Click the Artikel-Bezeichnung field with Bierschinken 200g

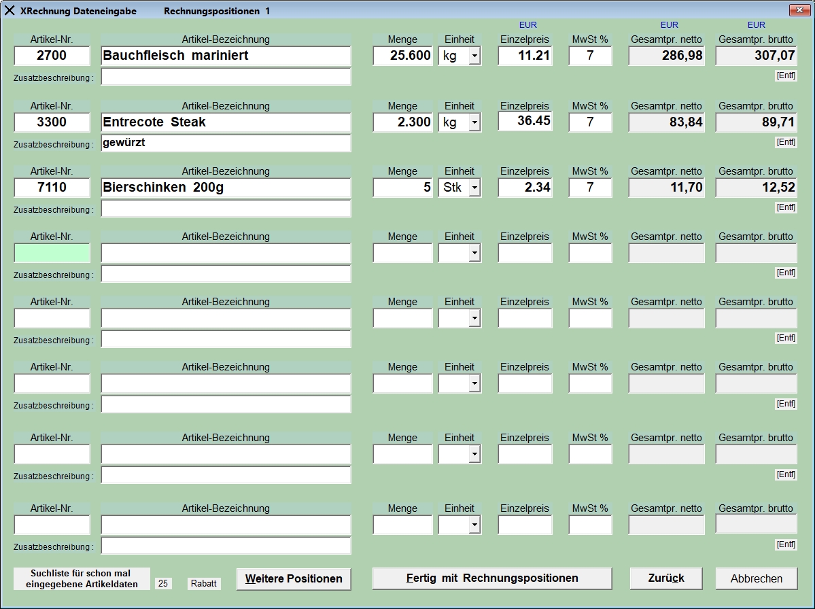click(x=226, y=188)
